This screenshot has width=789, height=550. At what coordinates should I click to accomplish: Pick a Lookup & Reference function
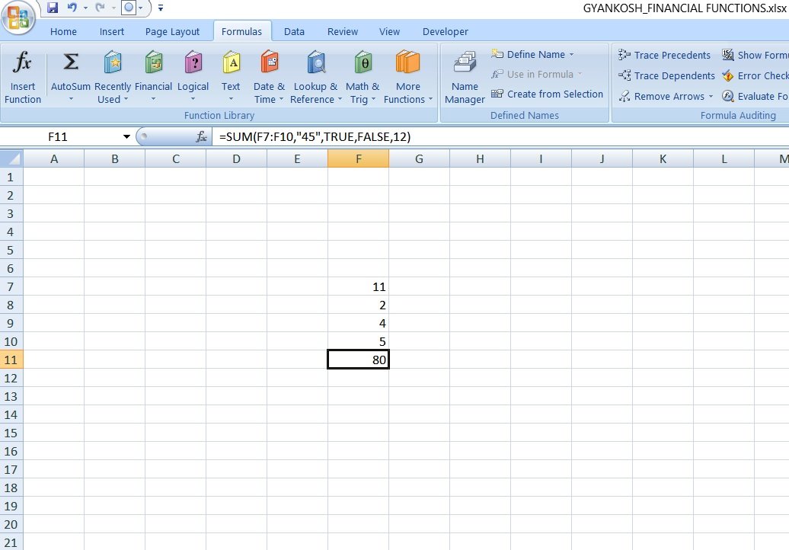click(315, 75)
